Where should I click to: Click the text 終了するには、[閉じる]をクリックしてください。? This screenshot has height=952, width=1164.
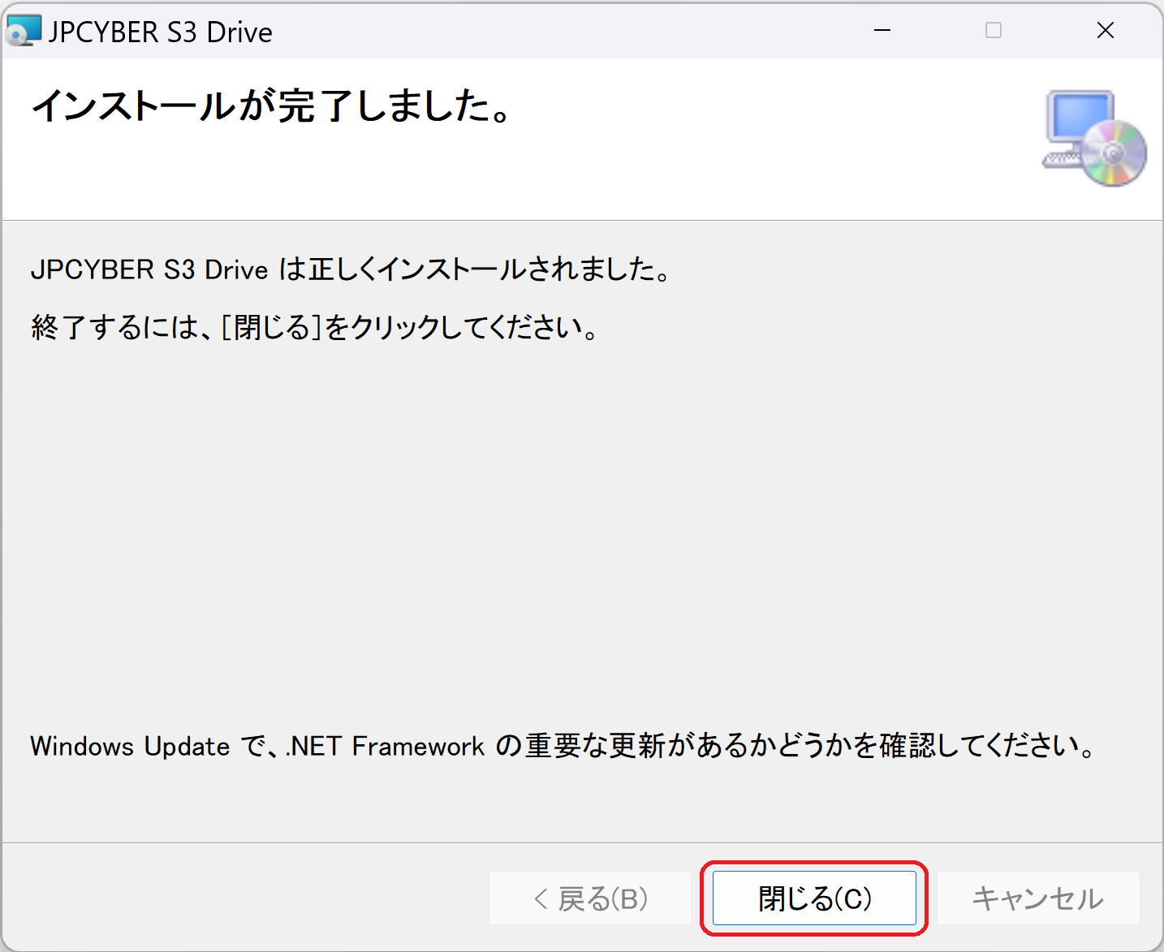coord(315,328)
